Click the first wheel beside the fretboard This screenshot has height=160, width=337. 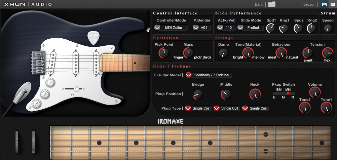17,142
